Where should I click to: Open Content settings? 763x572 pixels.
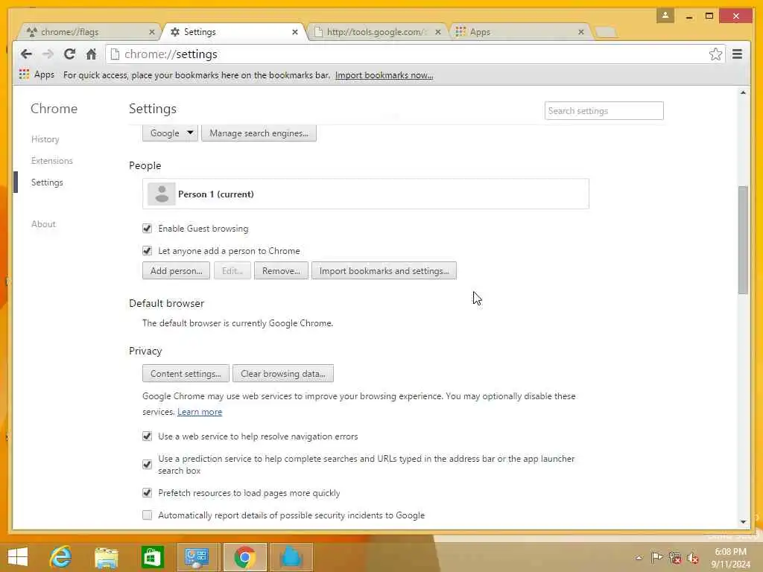point(186,374)
